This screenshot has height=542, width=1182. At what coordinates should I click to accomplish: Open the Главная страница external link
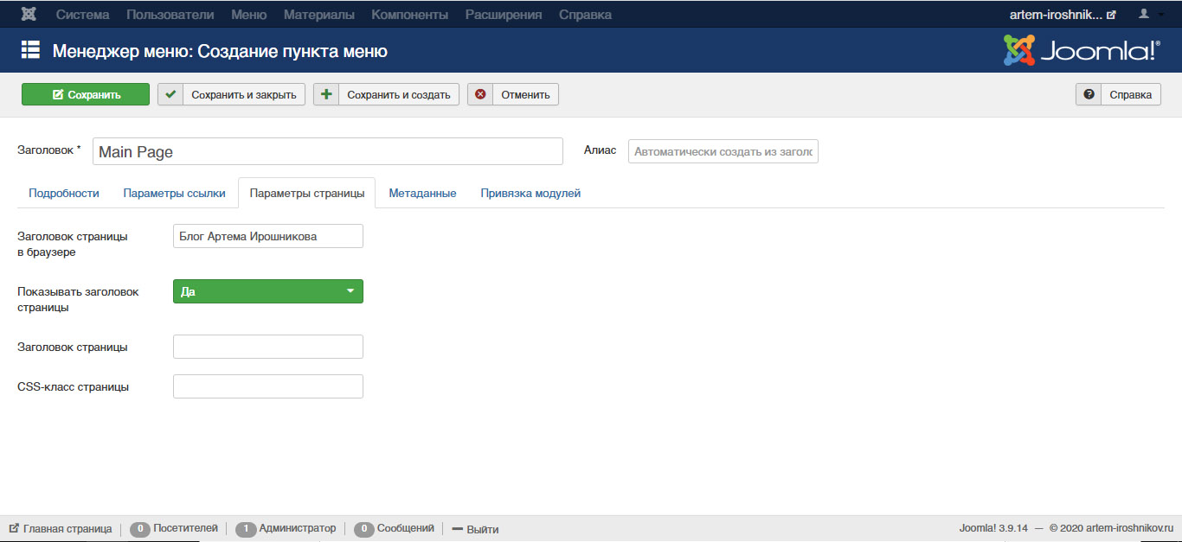click(x=61, y=529)
